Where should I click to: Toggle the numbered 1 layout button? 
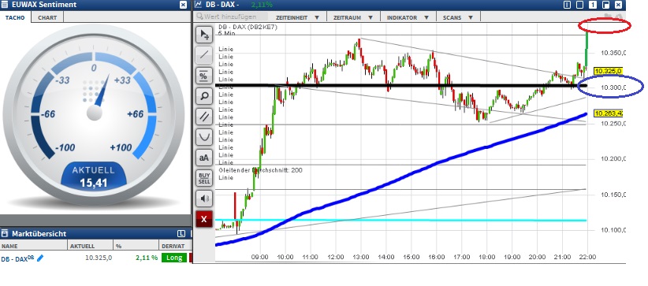[x=593, y=5]
